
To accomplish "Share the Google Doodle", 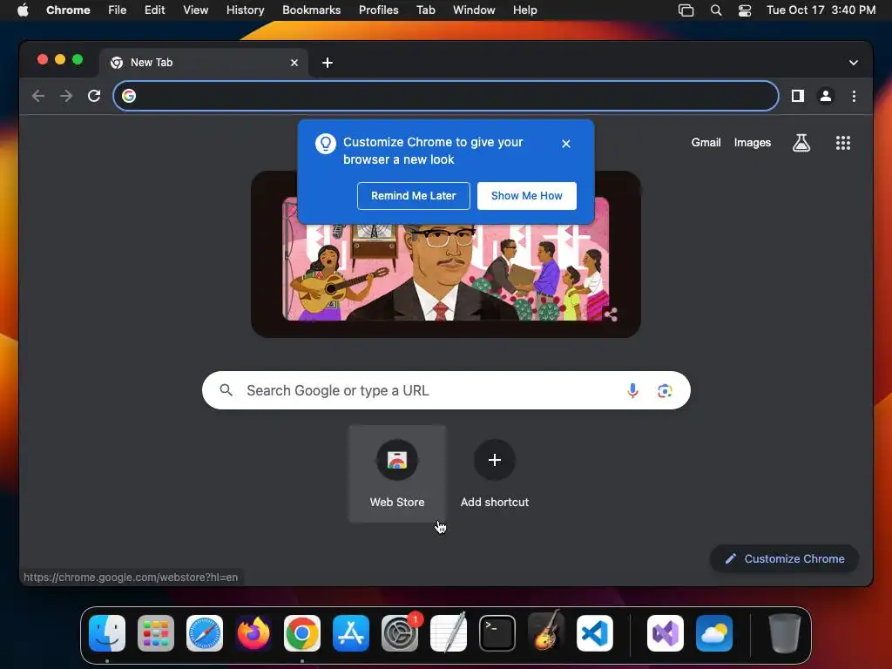I will click(x=611, y=314).
